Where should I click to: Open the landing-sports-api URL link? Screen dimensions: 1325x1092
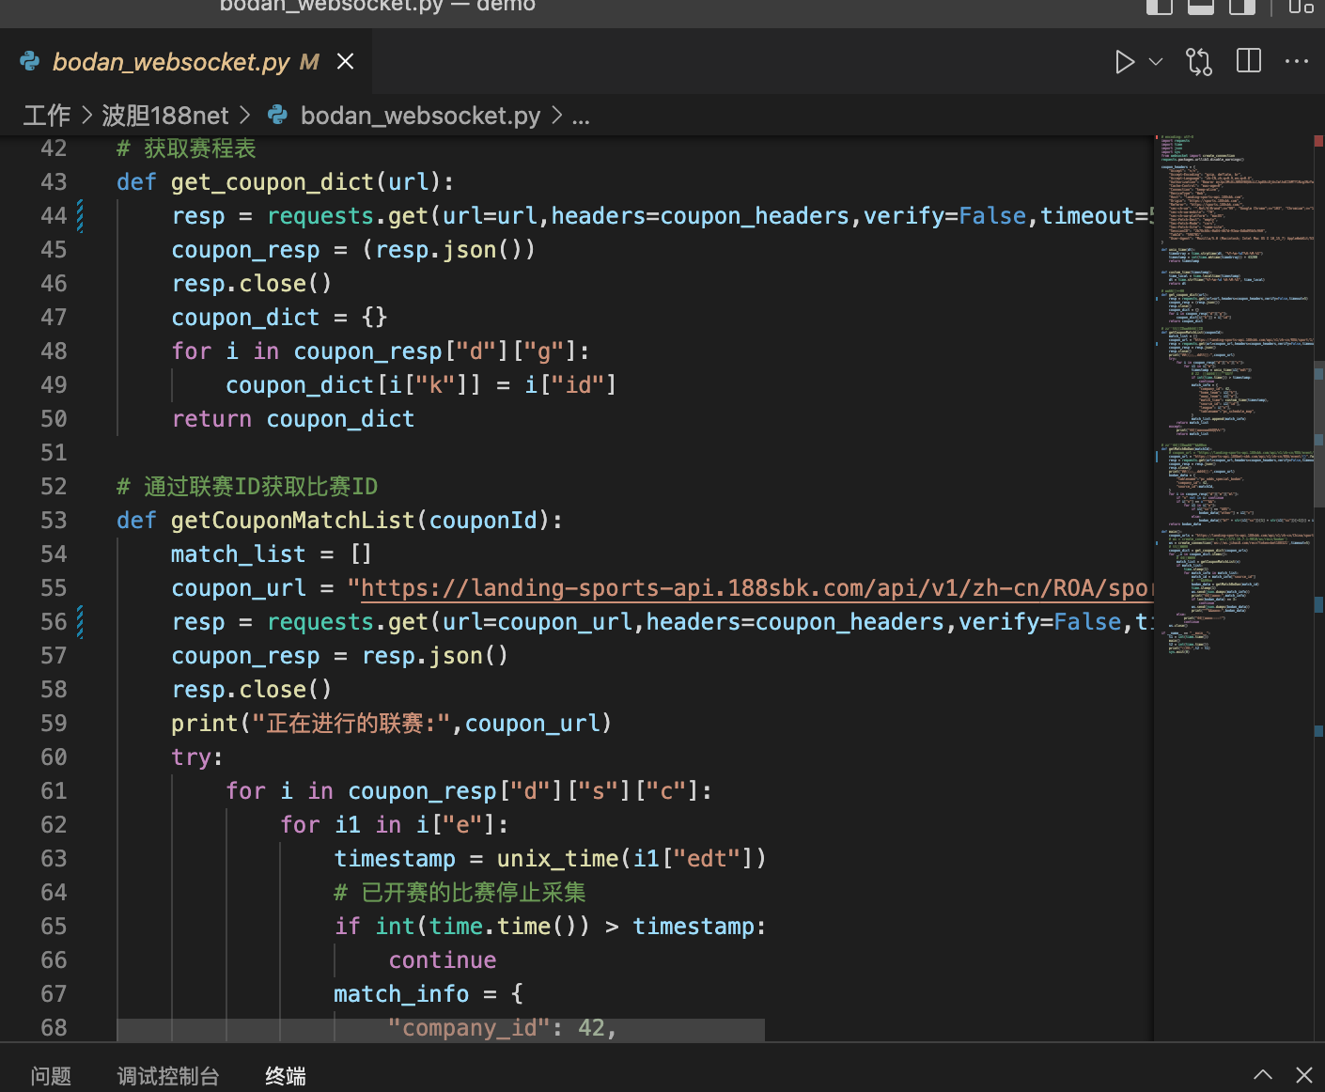756,588
